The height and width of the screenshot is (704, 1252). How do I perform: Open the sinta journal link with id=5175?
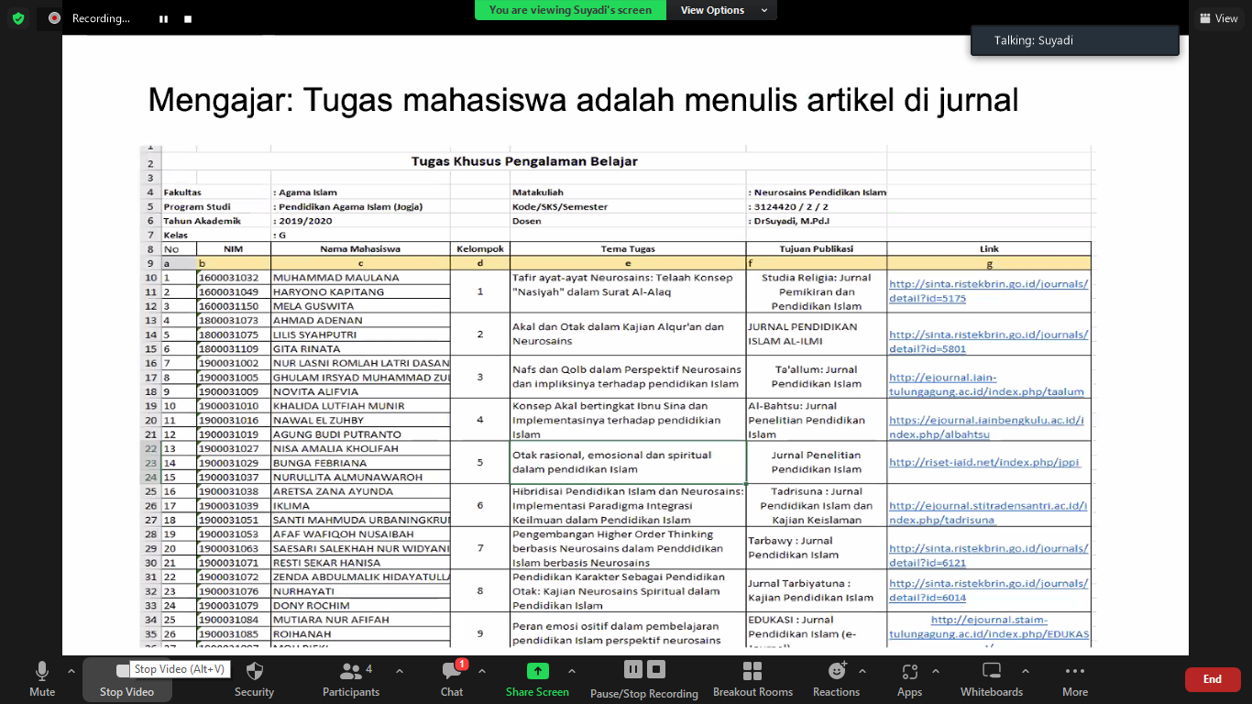(x=989, y=291)
